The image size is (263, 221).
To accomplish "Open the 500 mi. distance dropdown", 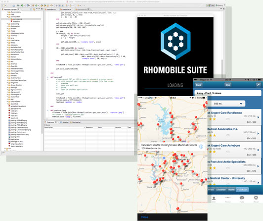I will pyautogui.click(x=226, y=104).
